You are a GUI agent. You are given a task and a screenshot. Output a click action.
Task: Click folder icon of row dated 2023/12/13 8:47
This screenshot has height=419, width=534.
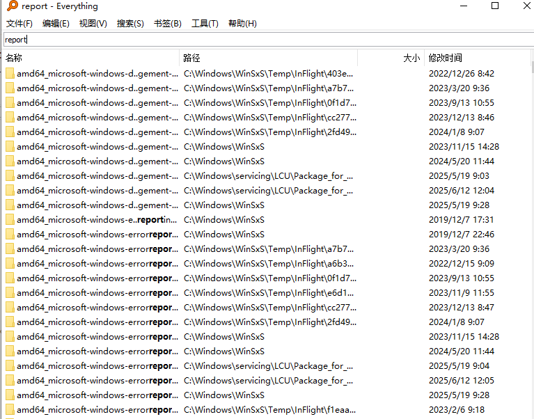pos(10,308)
